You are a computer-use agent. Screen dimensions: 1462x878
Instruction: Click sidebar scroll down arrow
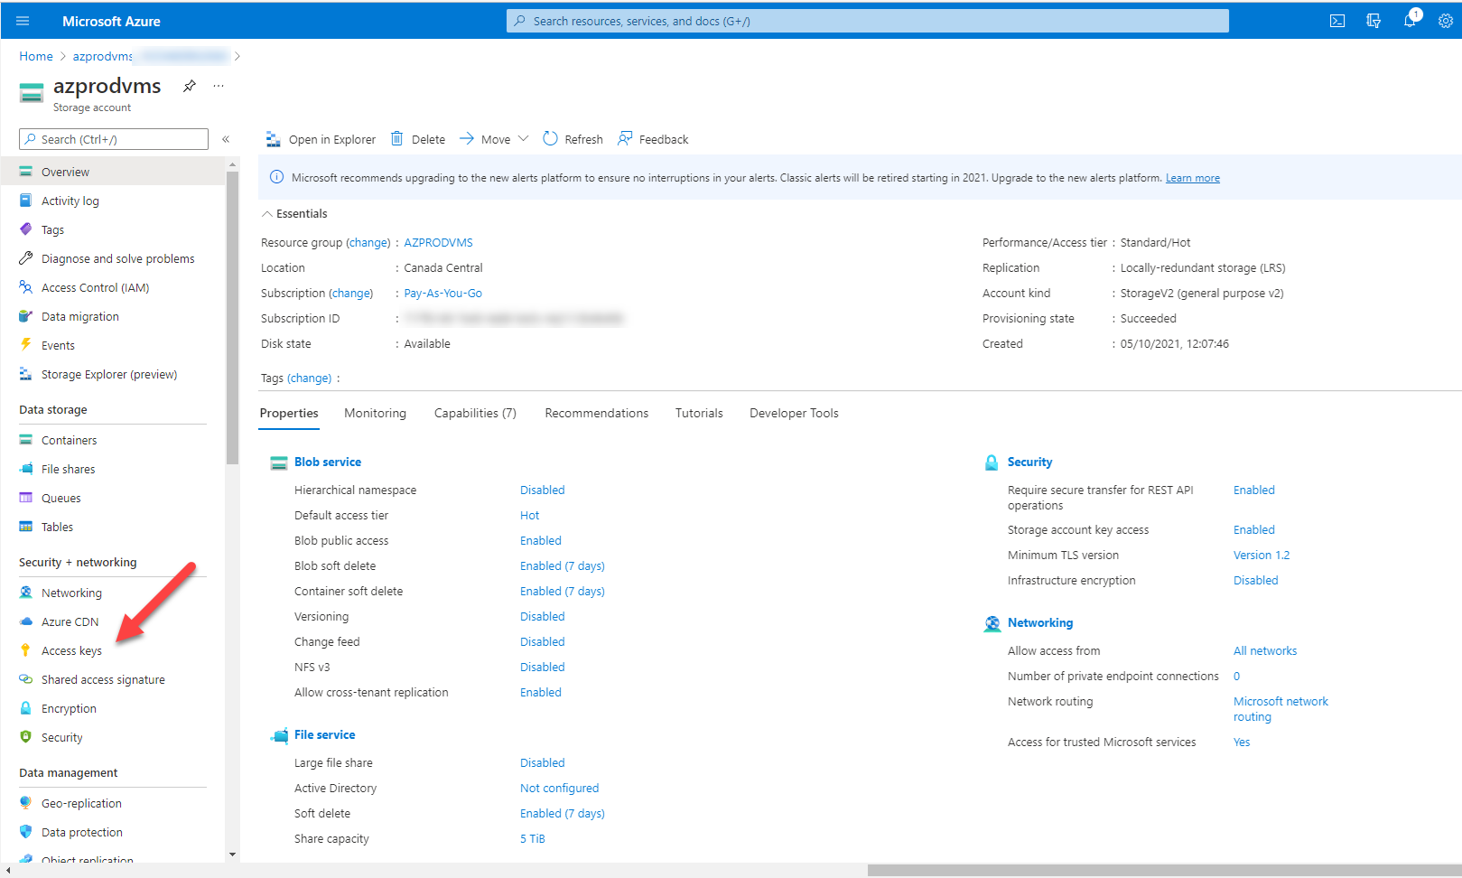(232, 855)
